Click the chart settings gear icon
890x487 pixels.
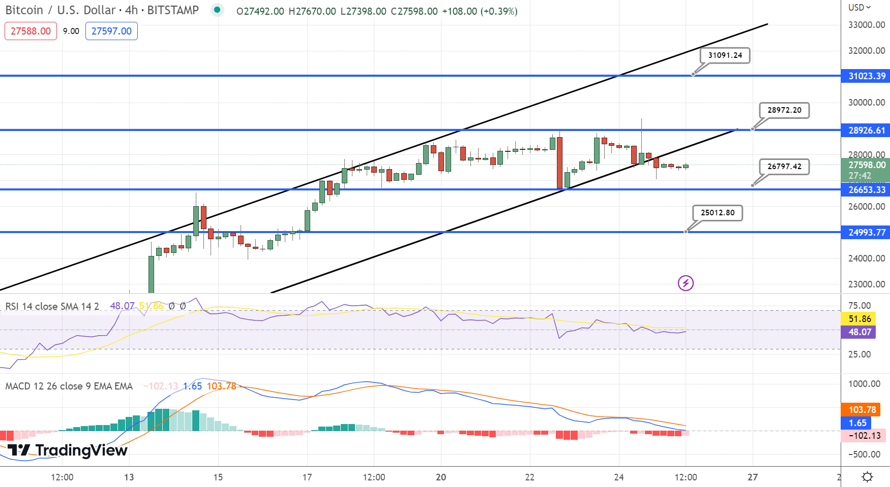pyautogui.click(x=868, y=477)
